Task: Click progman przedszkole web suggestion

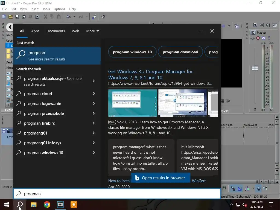Action: click(44, 113)
